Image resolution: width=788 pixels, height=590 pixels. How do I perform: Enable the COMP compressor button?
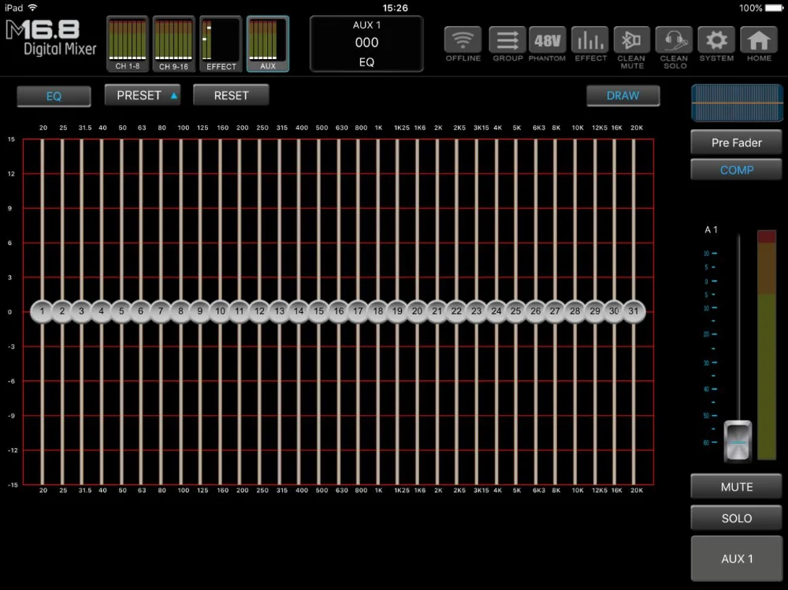[736, 170]
